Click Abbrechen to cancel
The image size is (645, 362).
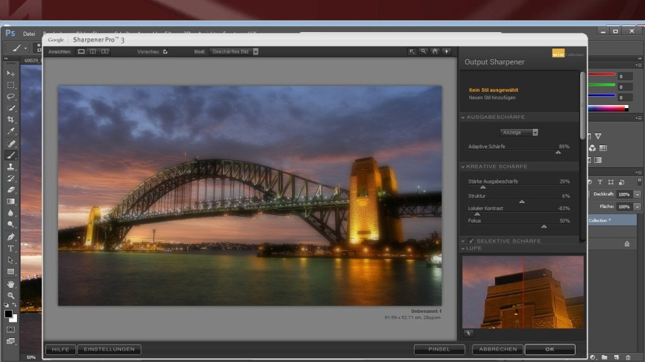[x=498, y=349]
